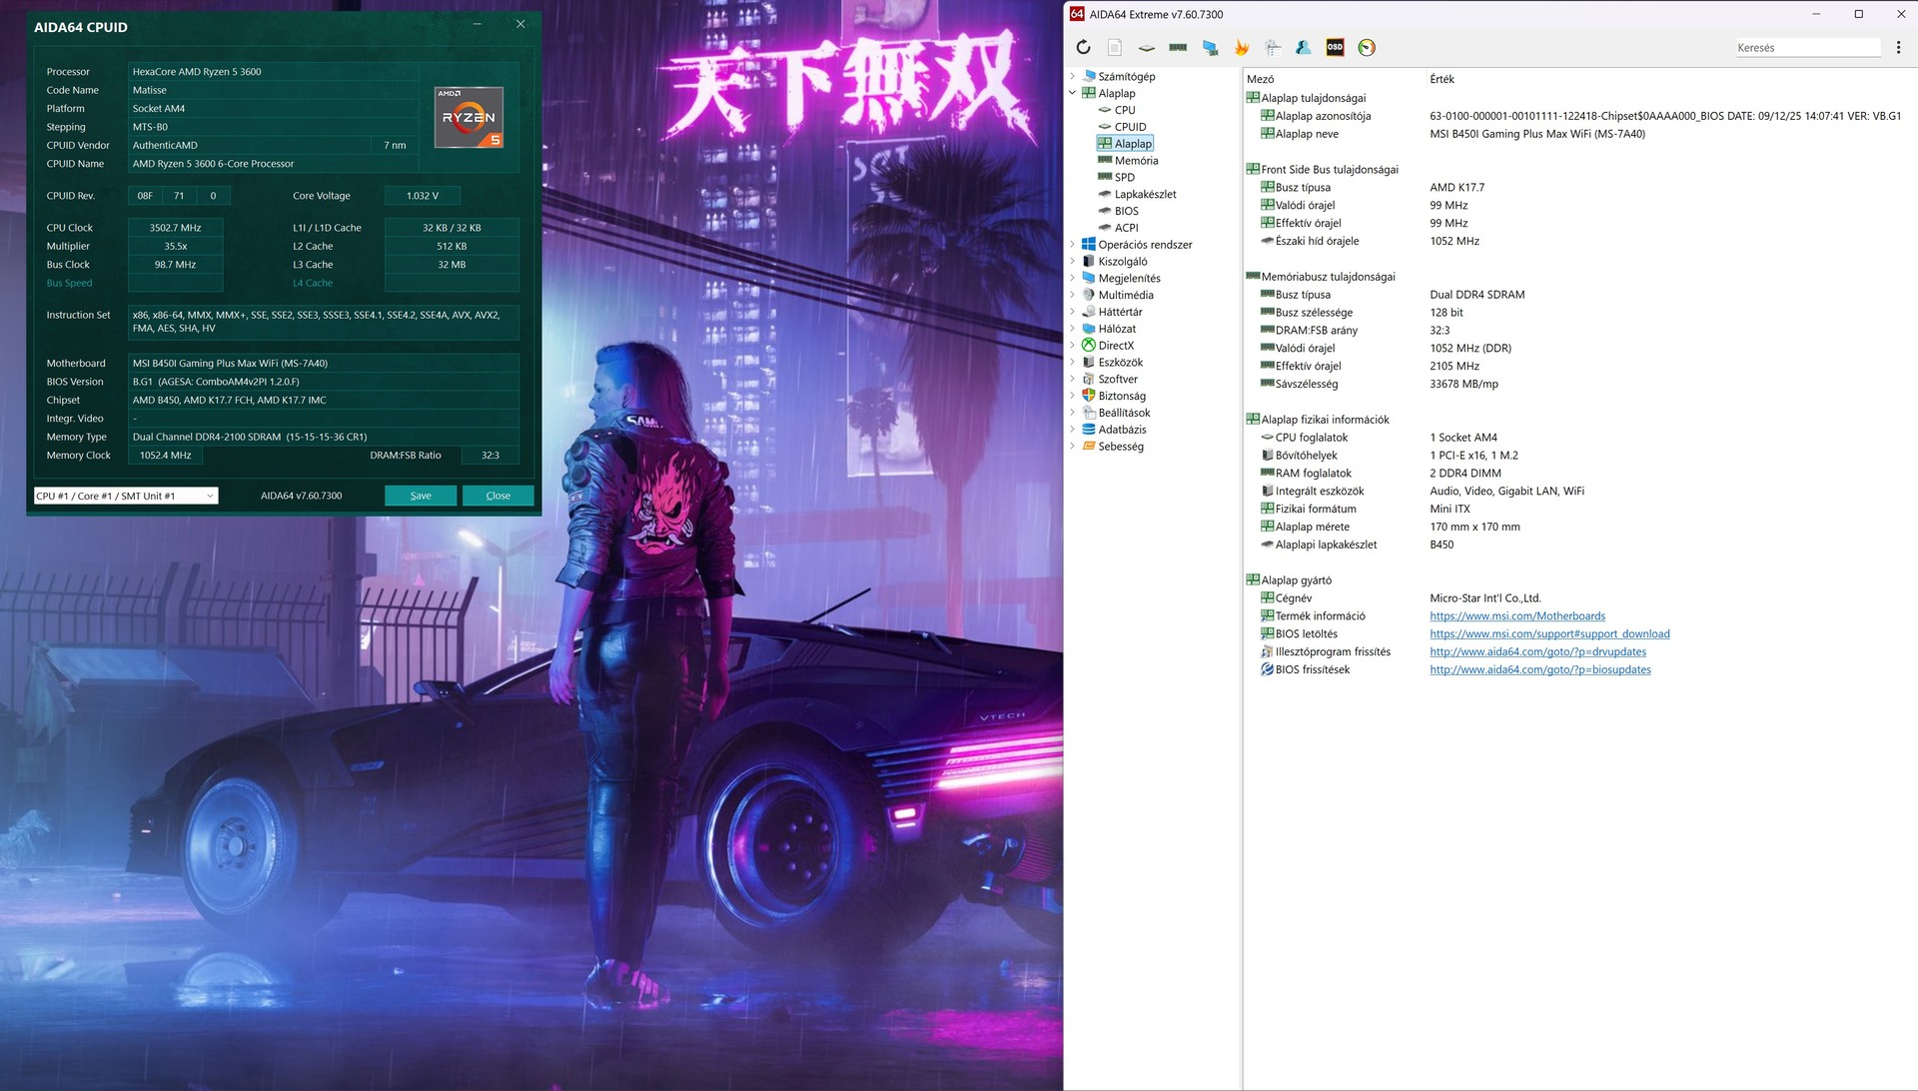Click the blue user contact icon
The width and height of the screenshot is (1918, 1091).
(x=1303, y=47)
